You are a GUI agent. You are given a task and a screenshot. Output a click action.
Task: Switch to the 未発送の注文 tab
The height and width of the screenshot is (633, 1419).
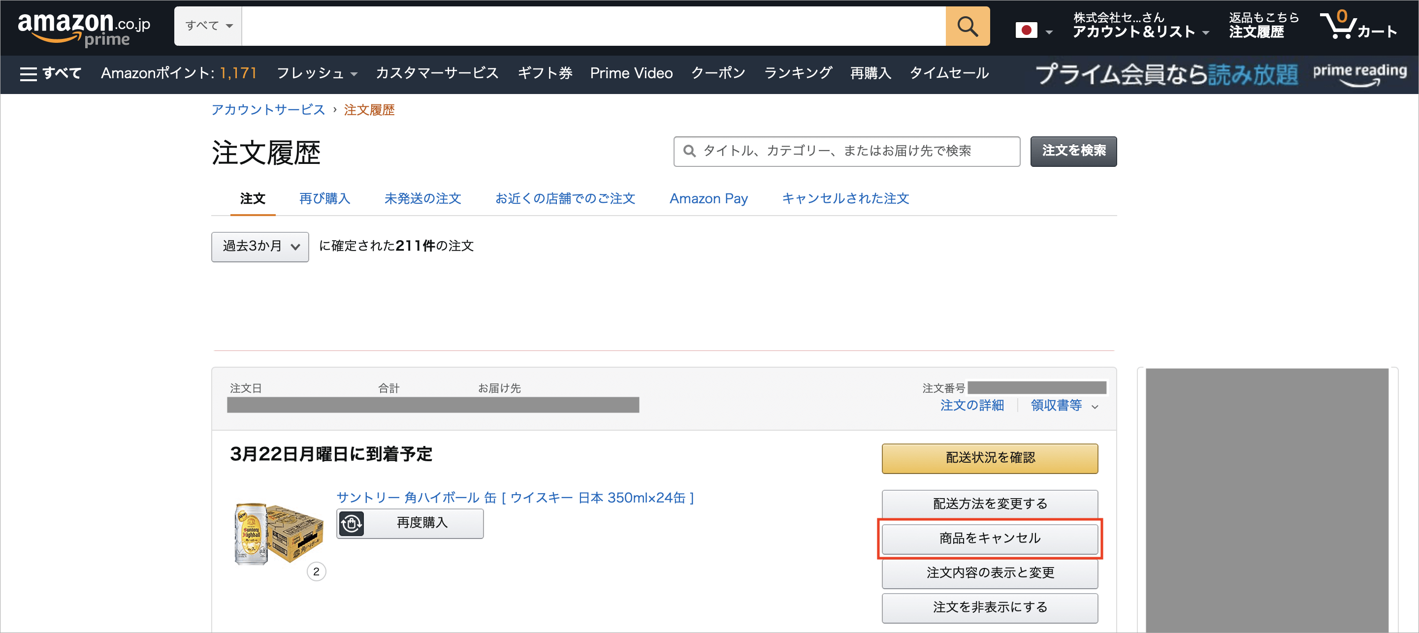point(422,199)
